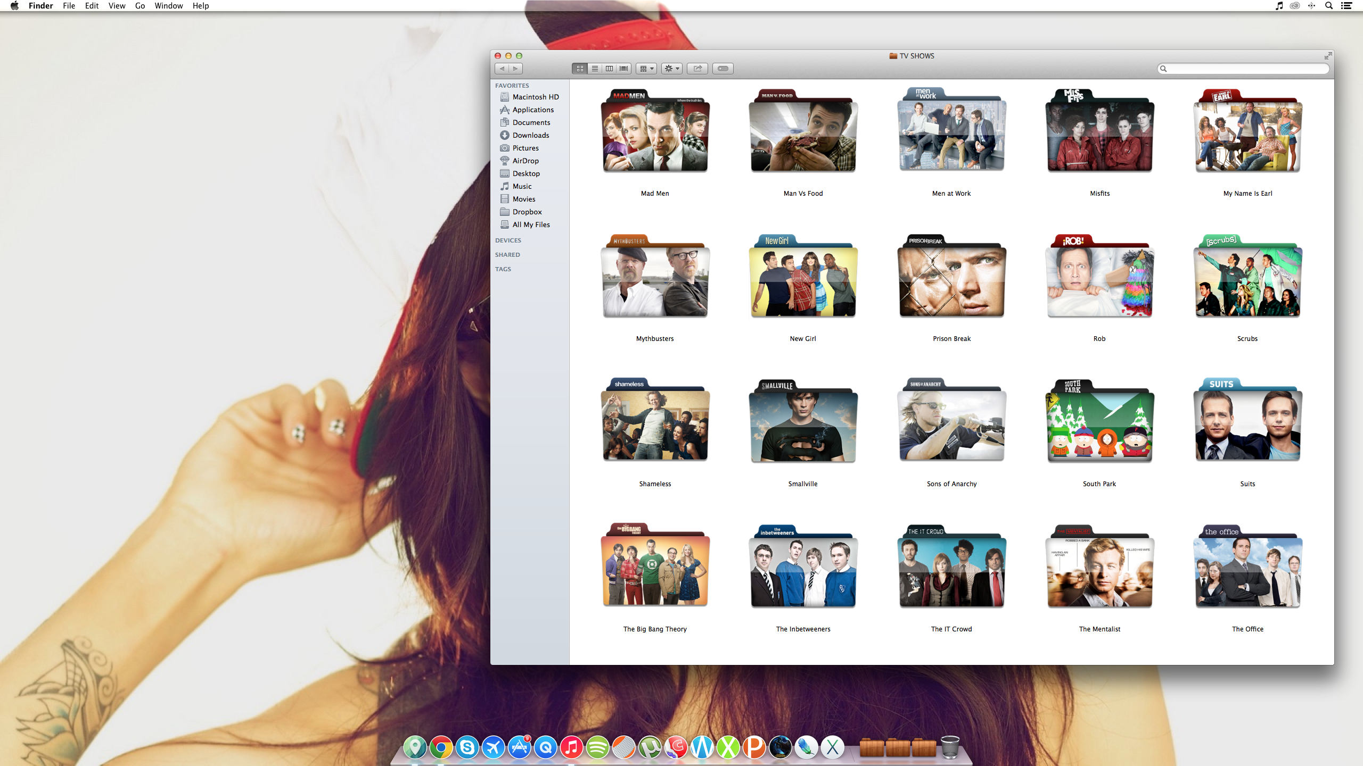Viewport: 1363px width, 766px height.
Task: Click the Finder search field
Action: [x=1243, y=68]
